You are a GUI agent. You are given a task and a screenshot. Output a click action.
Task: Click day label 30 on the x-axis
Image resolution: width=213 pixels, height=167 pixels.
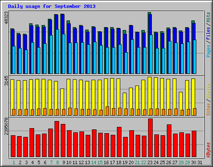coord(193,162)
